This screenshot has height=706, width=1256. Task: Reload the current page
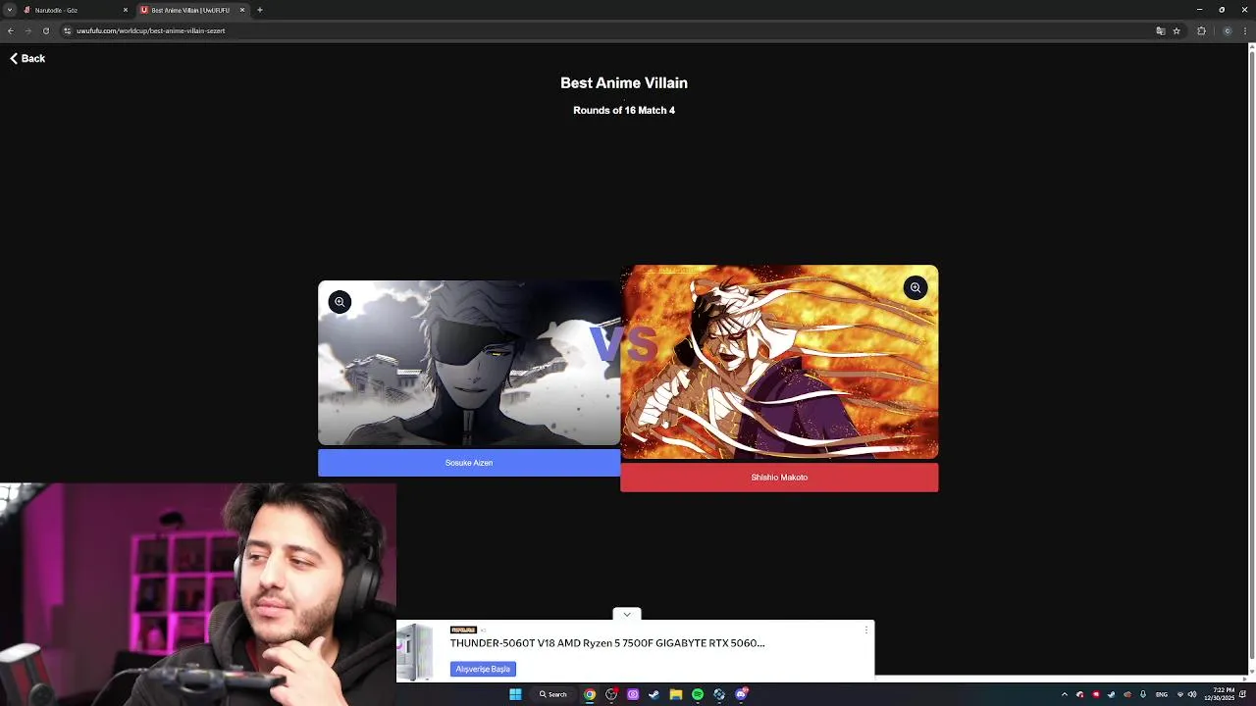tap(45, 30)
